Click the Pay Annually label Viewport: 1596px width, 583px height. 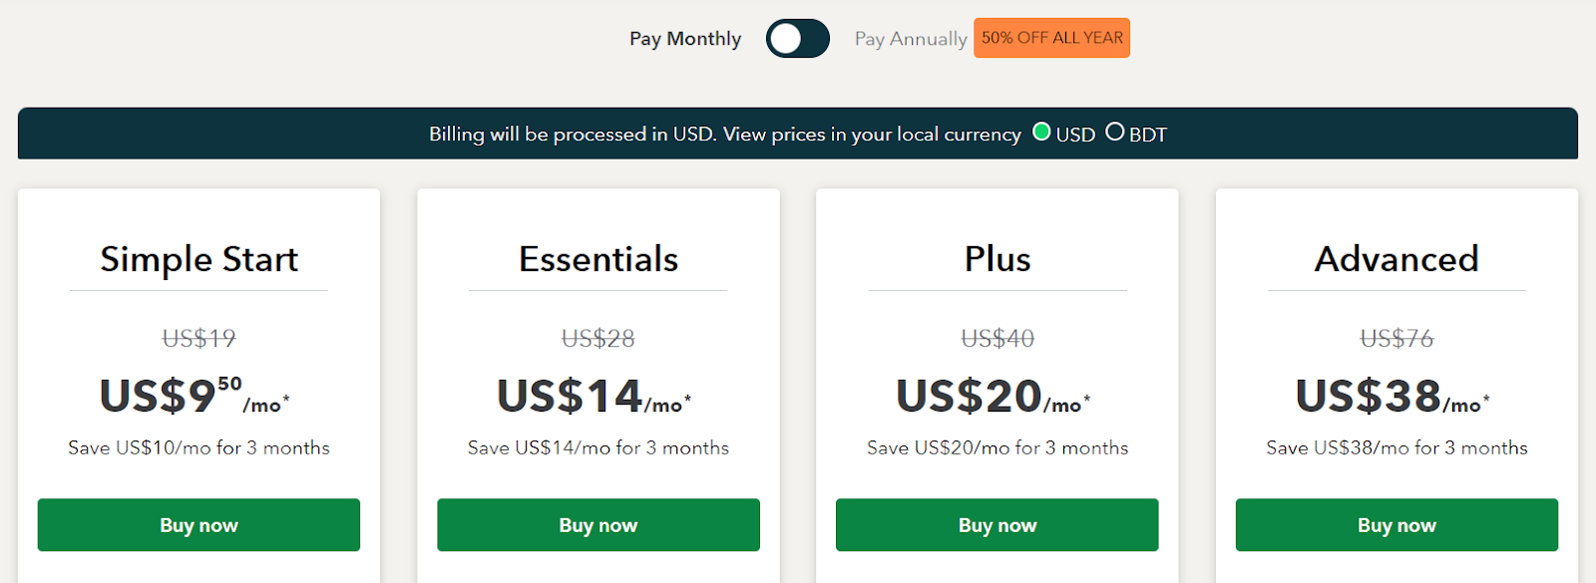point(911,39)
